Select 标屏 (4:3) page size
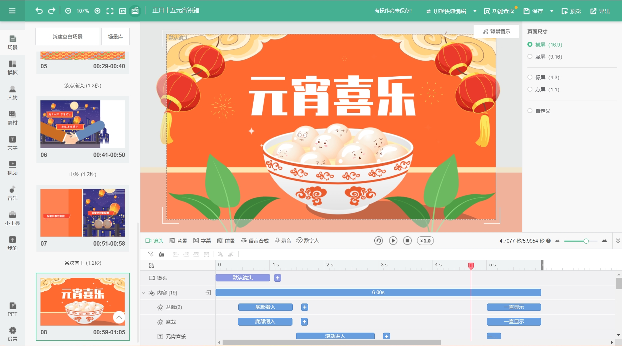This screenshot has width=622, height=346. coord(543,77)
